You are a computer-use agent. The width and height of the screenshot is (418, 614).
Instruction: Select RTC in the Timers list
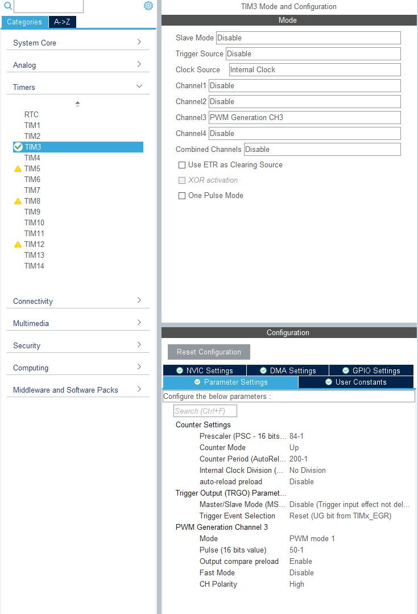(x=31, y=115)
